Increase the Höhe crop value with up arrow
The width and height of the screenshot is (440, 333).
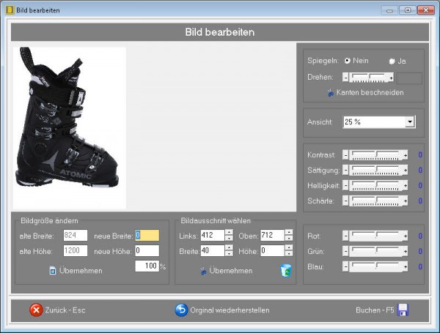289,247
